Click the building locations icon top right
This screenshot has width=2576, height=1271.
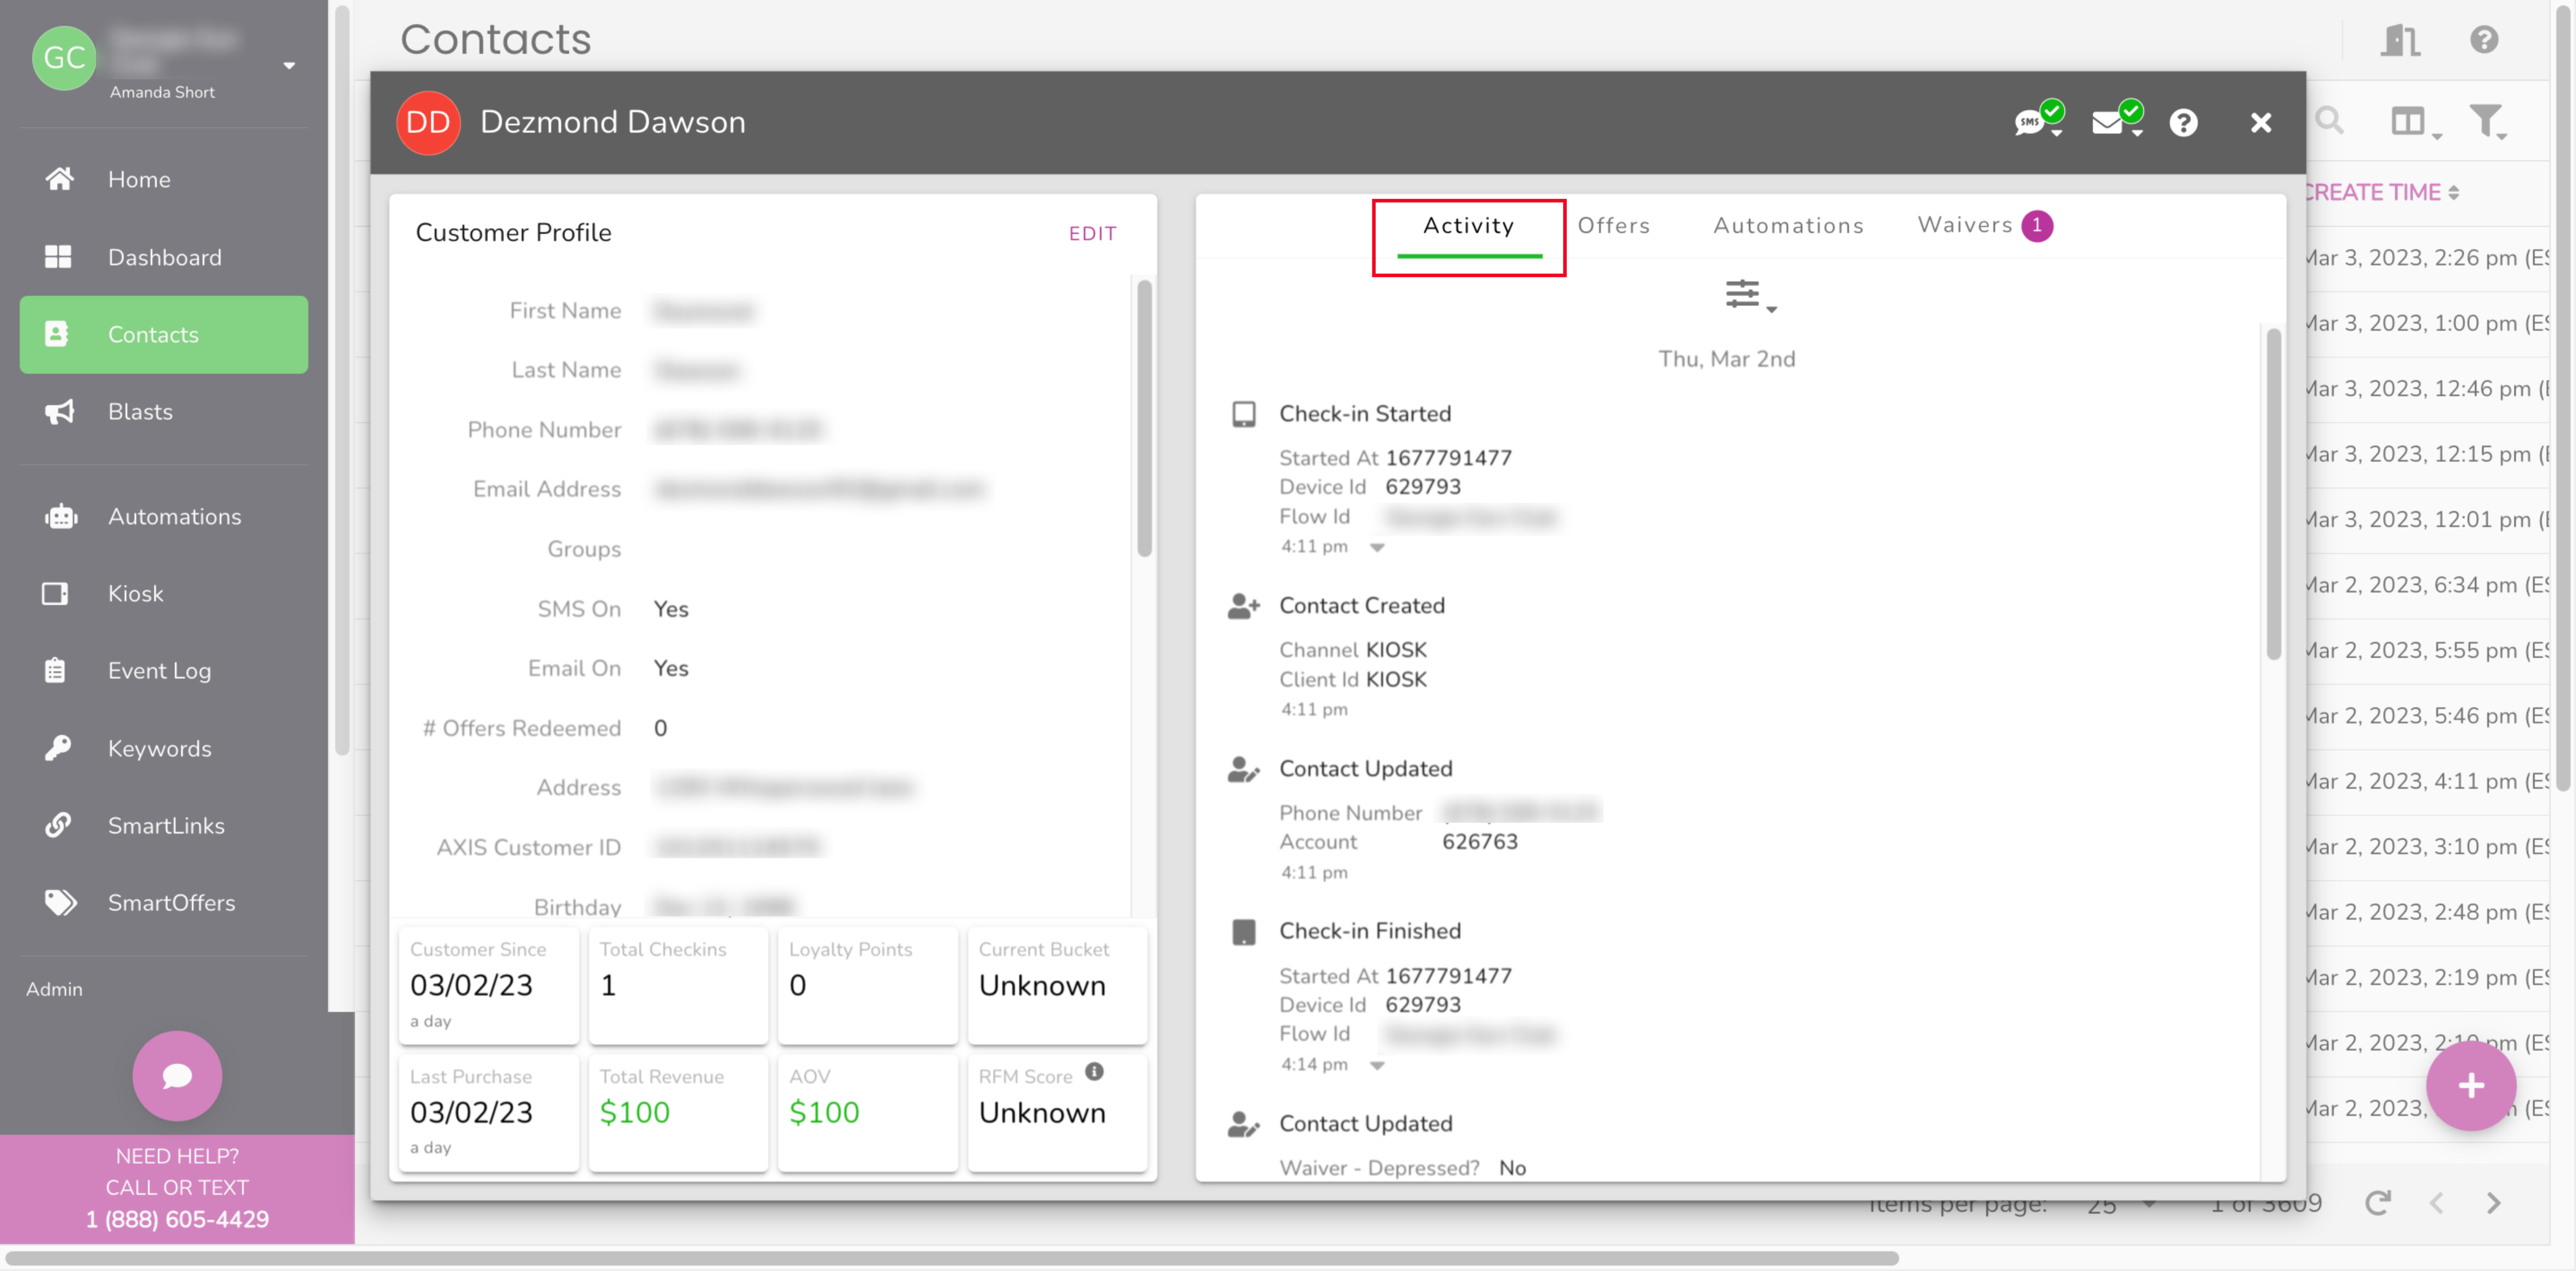click(2400, 40)
